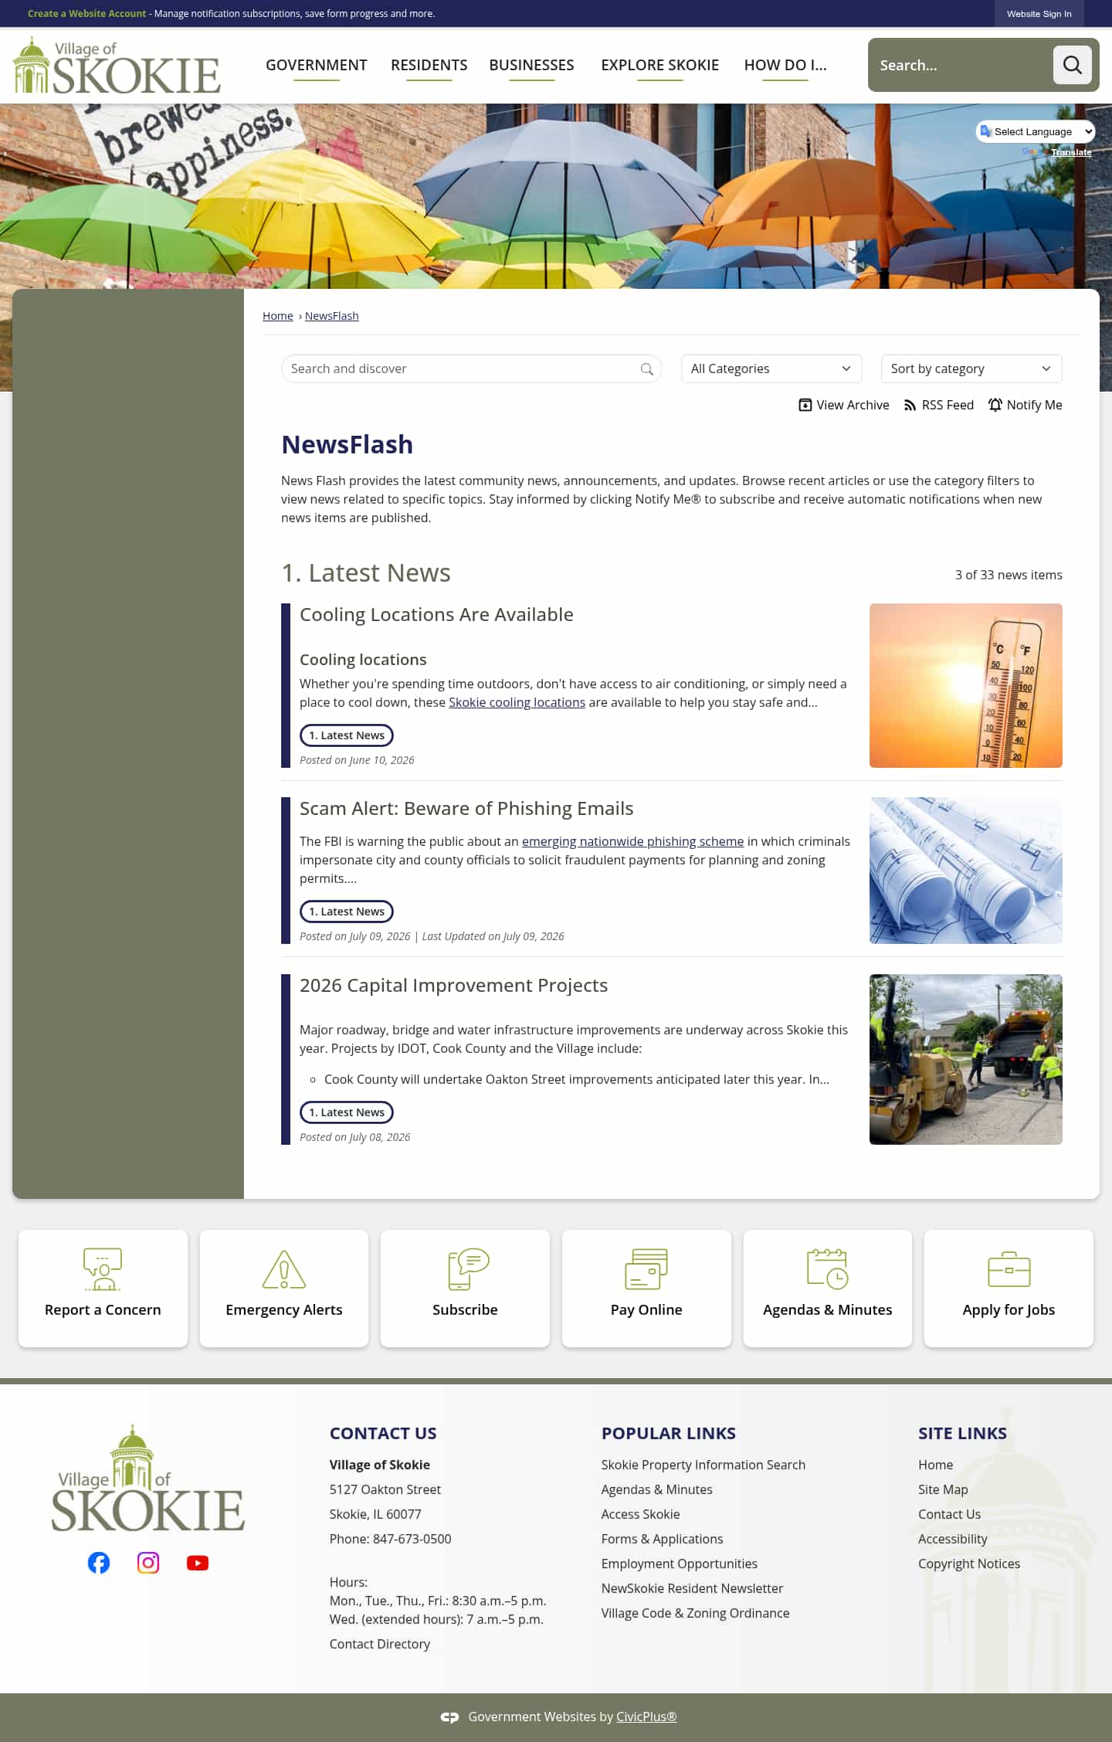
Task: Click the CivicPlus logo icon in footer
Action: (x=449, y=1717)
